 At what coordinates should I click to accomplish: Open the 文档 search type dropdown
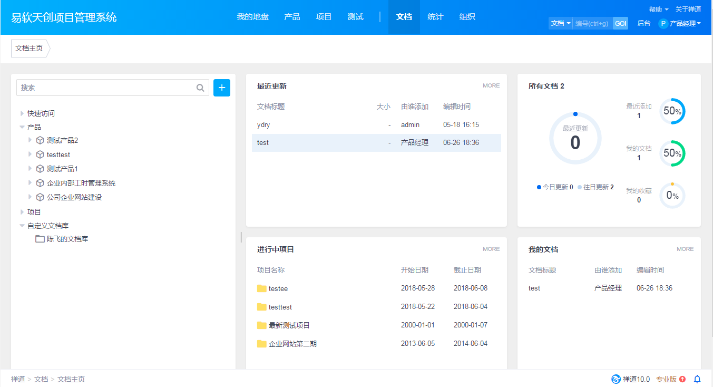[x=561, y=23]
